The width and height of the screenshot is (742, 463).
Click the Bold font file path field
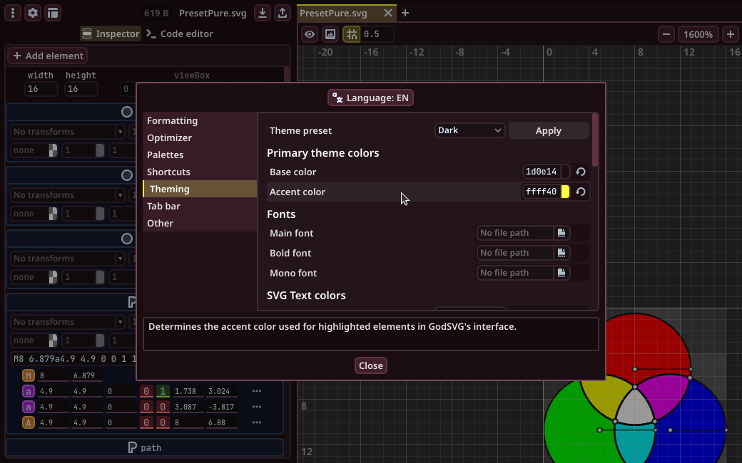click(x=515, y=253)
